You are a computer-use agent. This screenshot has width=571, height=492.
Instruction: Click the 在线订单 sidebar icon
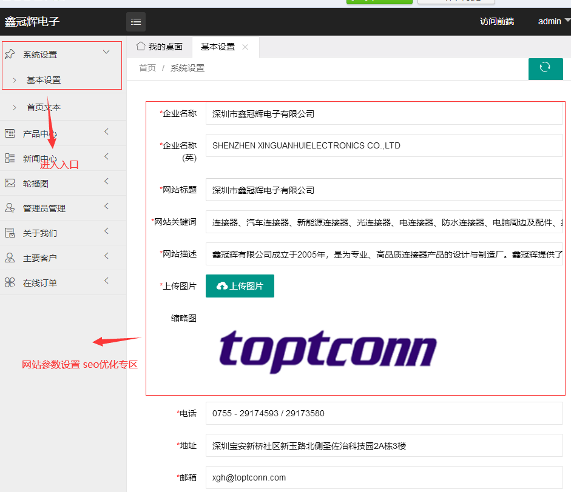pyautogui.click(x=10, y=282)
